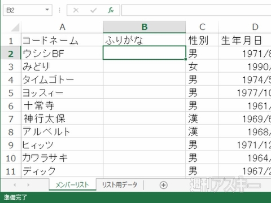Select row 3 header
The height and width of the screenshot is (203, 271).
[11, 67]
